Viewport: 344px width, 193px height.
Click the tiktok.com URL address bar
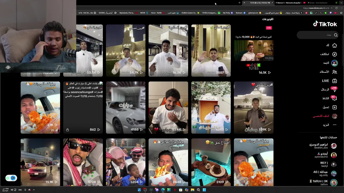pyautogui.click(x=316, y=8)
